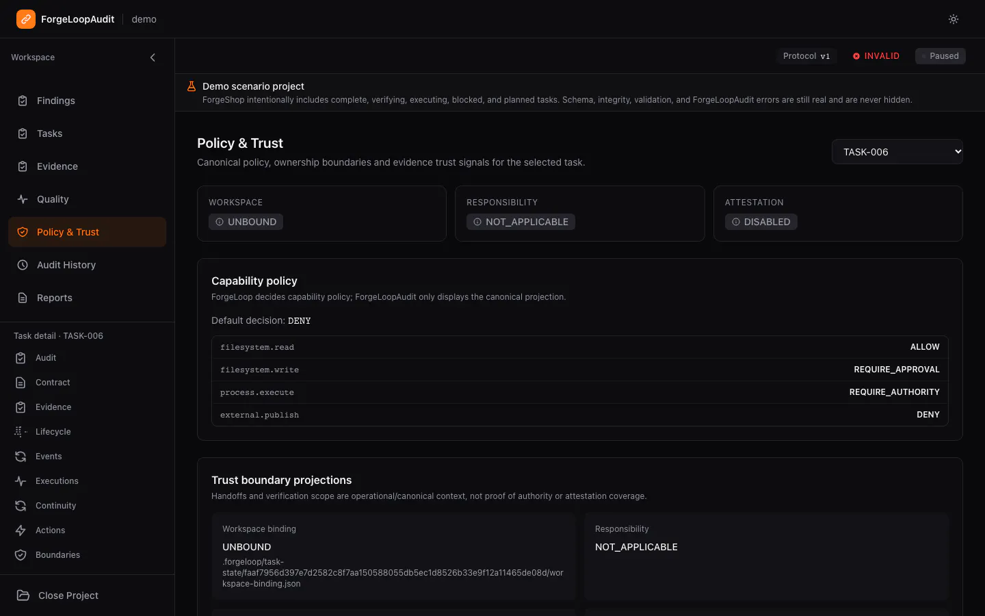Click the Actions lightning bolt icon

(x=21, y=530)
